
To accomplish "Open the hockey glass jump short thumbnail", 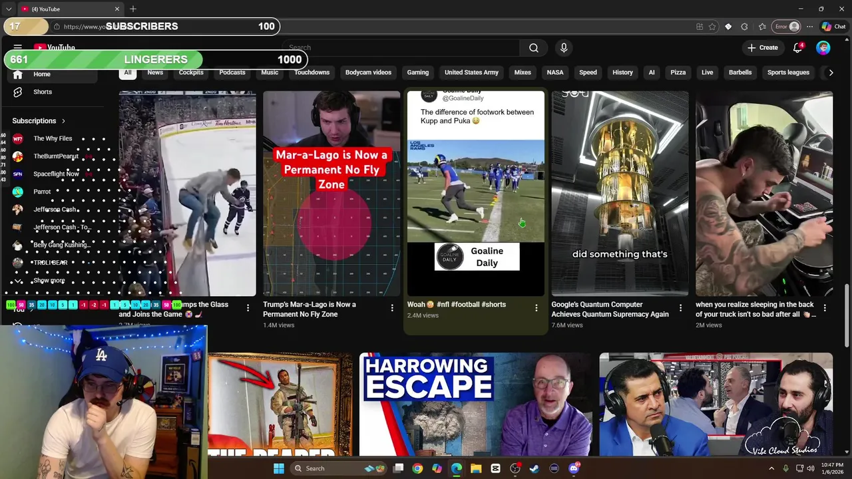I will click(x=187, y=193).
